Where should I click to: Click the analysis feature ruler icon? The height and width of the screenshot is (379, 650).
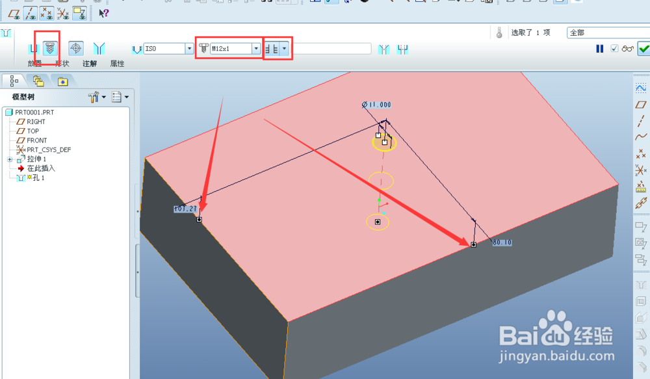[641, 187]
